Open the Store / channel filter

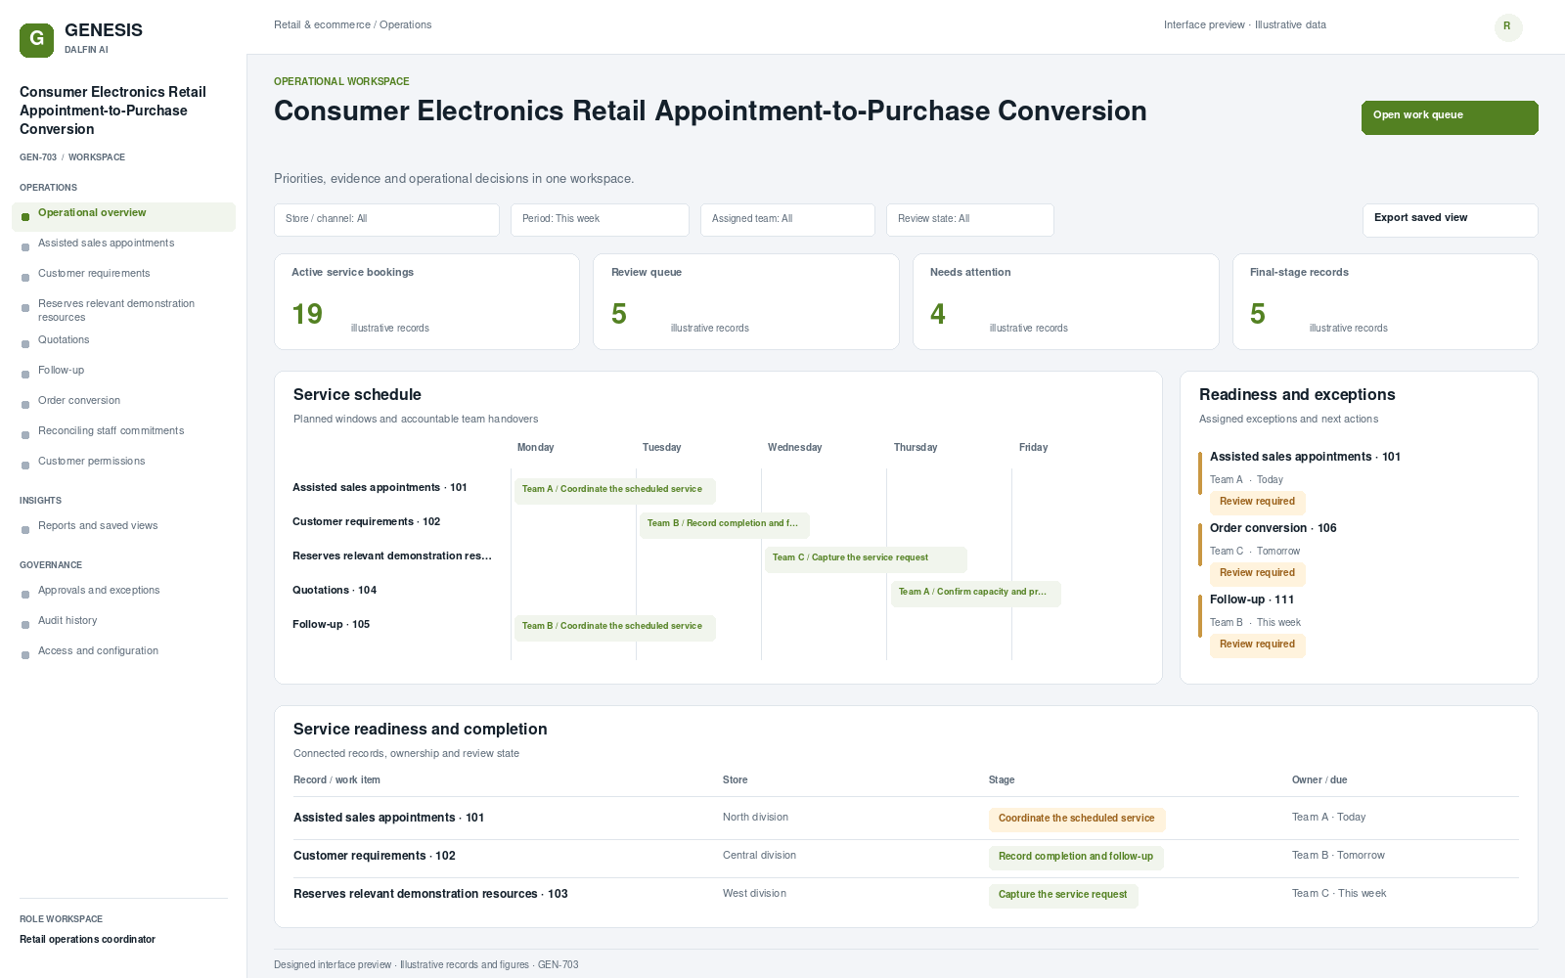[386, 220]
